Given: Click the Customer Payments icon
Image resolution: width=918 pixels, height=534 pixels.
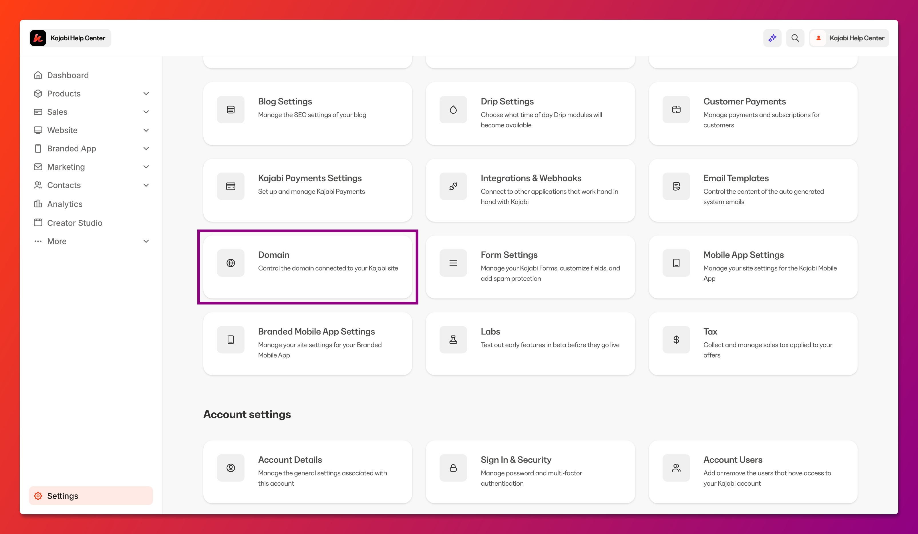Looking at the screenshot, I should 676,110.
